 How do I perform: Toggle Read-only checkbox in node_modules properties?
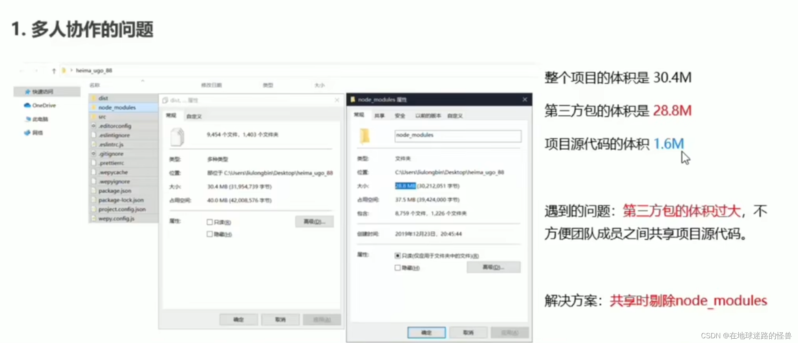[x=397, y=256]
